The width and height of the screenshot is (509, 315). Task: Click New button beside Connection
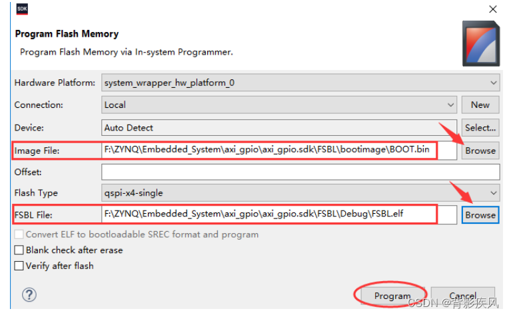pos(480,105)
